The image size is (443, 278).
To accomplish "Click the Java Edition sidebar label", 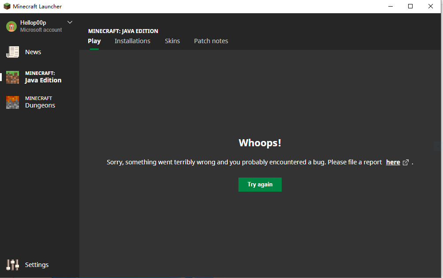I will pyautogui.click(x=43, y=77).
